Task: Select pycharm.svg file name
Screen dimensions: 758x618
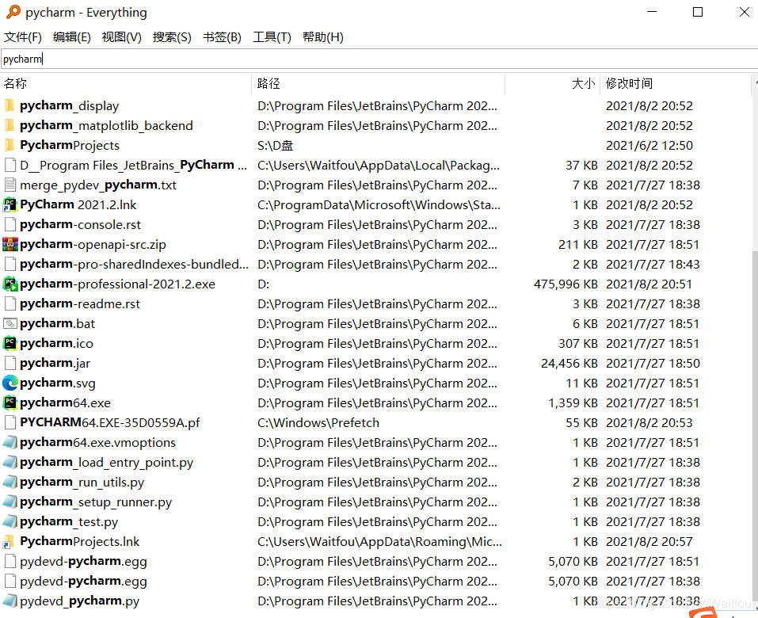Action: (58, 383)
